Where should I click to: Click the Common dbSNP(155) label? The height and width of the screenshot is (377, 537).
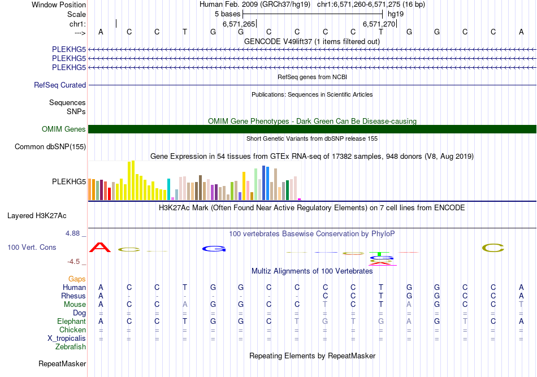(50, 146)
